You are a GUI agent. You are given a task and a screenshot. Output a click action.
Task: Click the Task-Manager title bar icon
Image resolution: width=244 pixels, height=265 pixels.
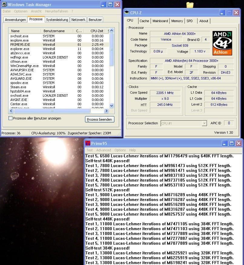(4, 5)
